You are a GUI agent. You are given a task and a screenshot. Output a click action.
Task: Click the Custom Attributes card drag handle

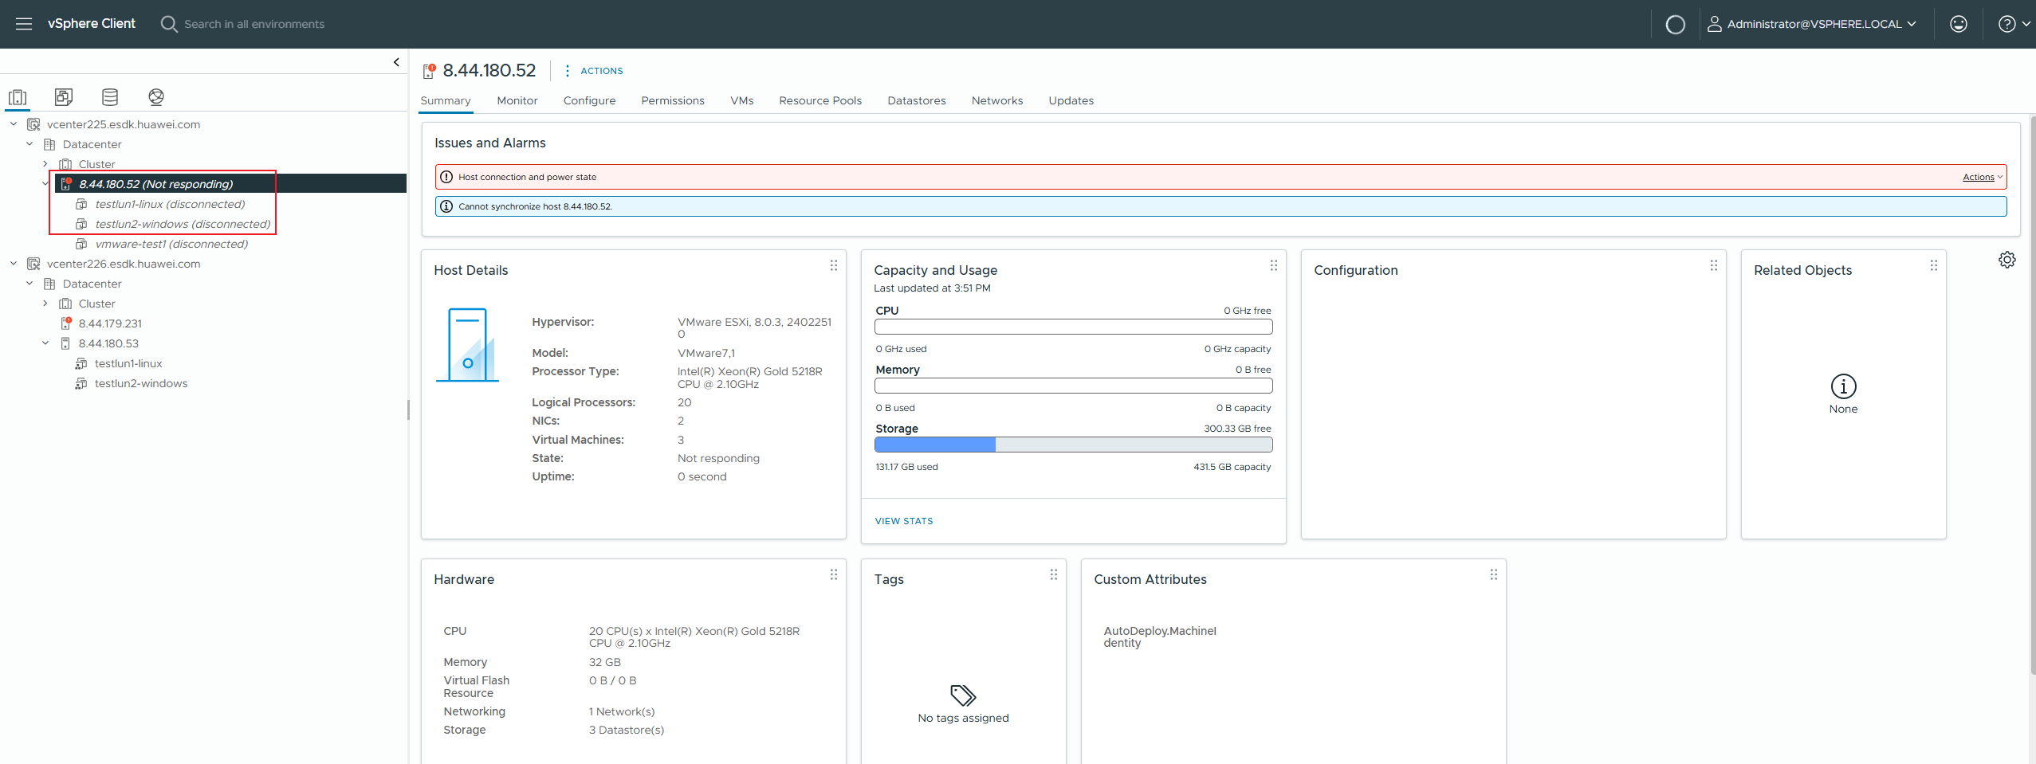click(x=1494, y=574)
